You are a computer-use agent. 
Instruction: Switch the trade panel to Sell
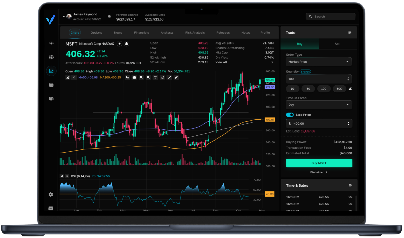coord(337,44)
